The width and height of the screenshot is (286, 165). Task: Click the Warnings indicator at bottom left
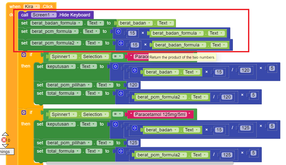coord(6,152)
